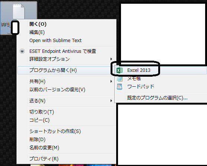207x166 pixels.
Task: Choose 切り取り(T) to cut the file
Action: pos(67,112)
